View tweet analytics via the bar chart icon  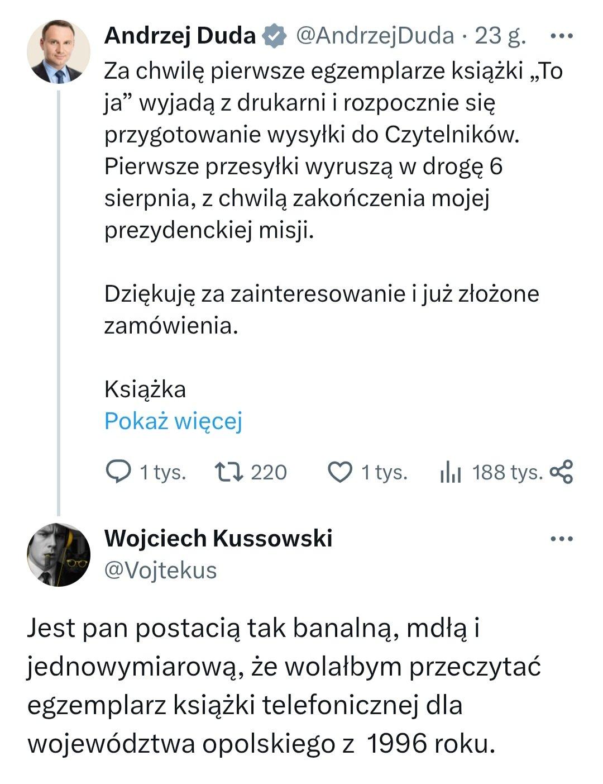(x=451, y=473)
